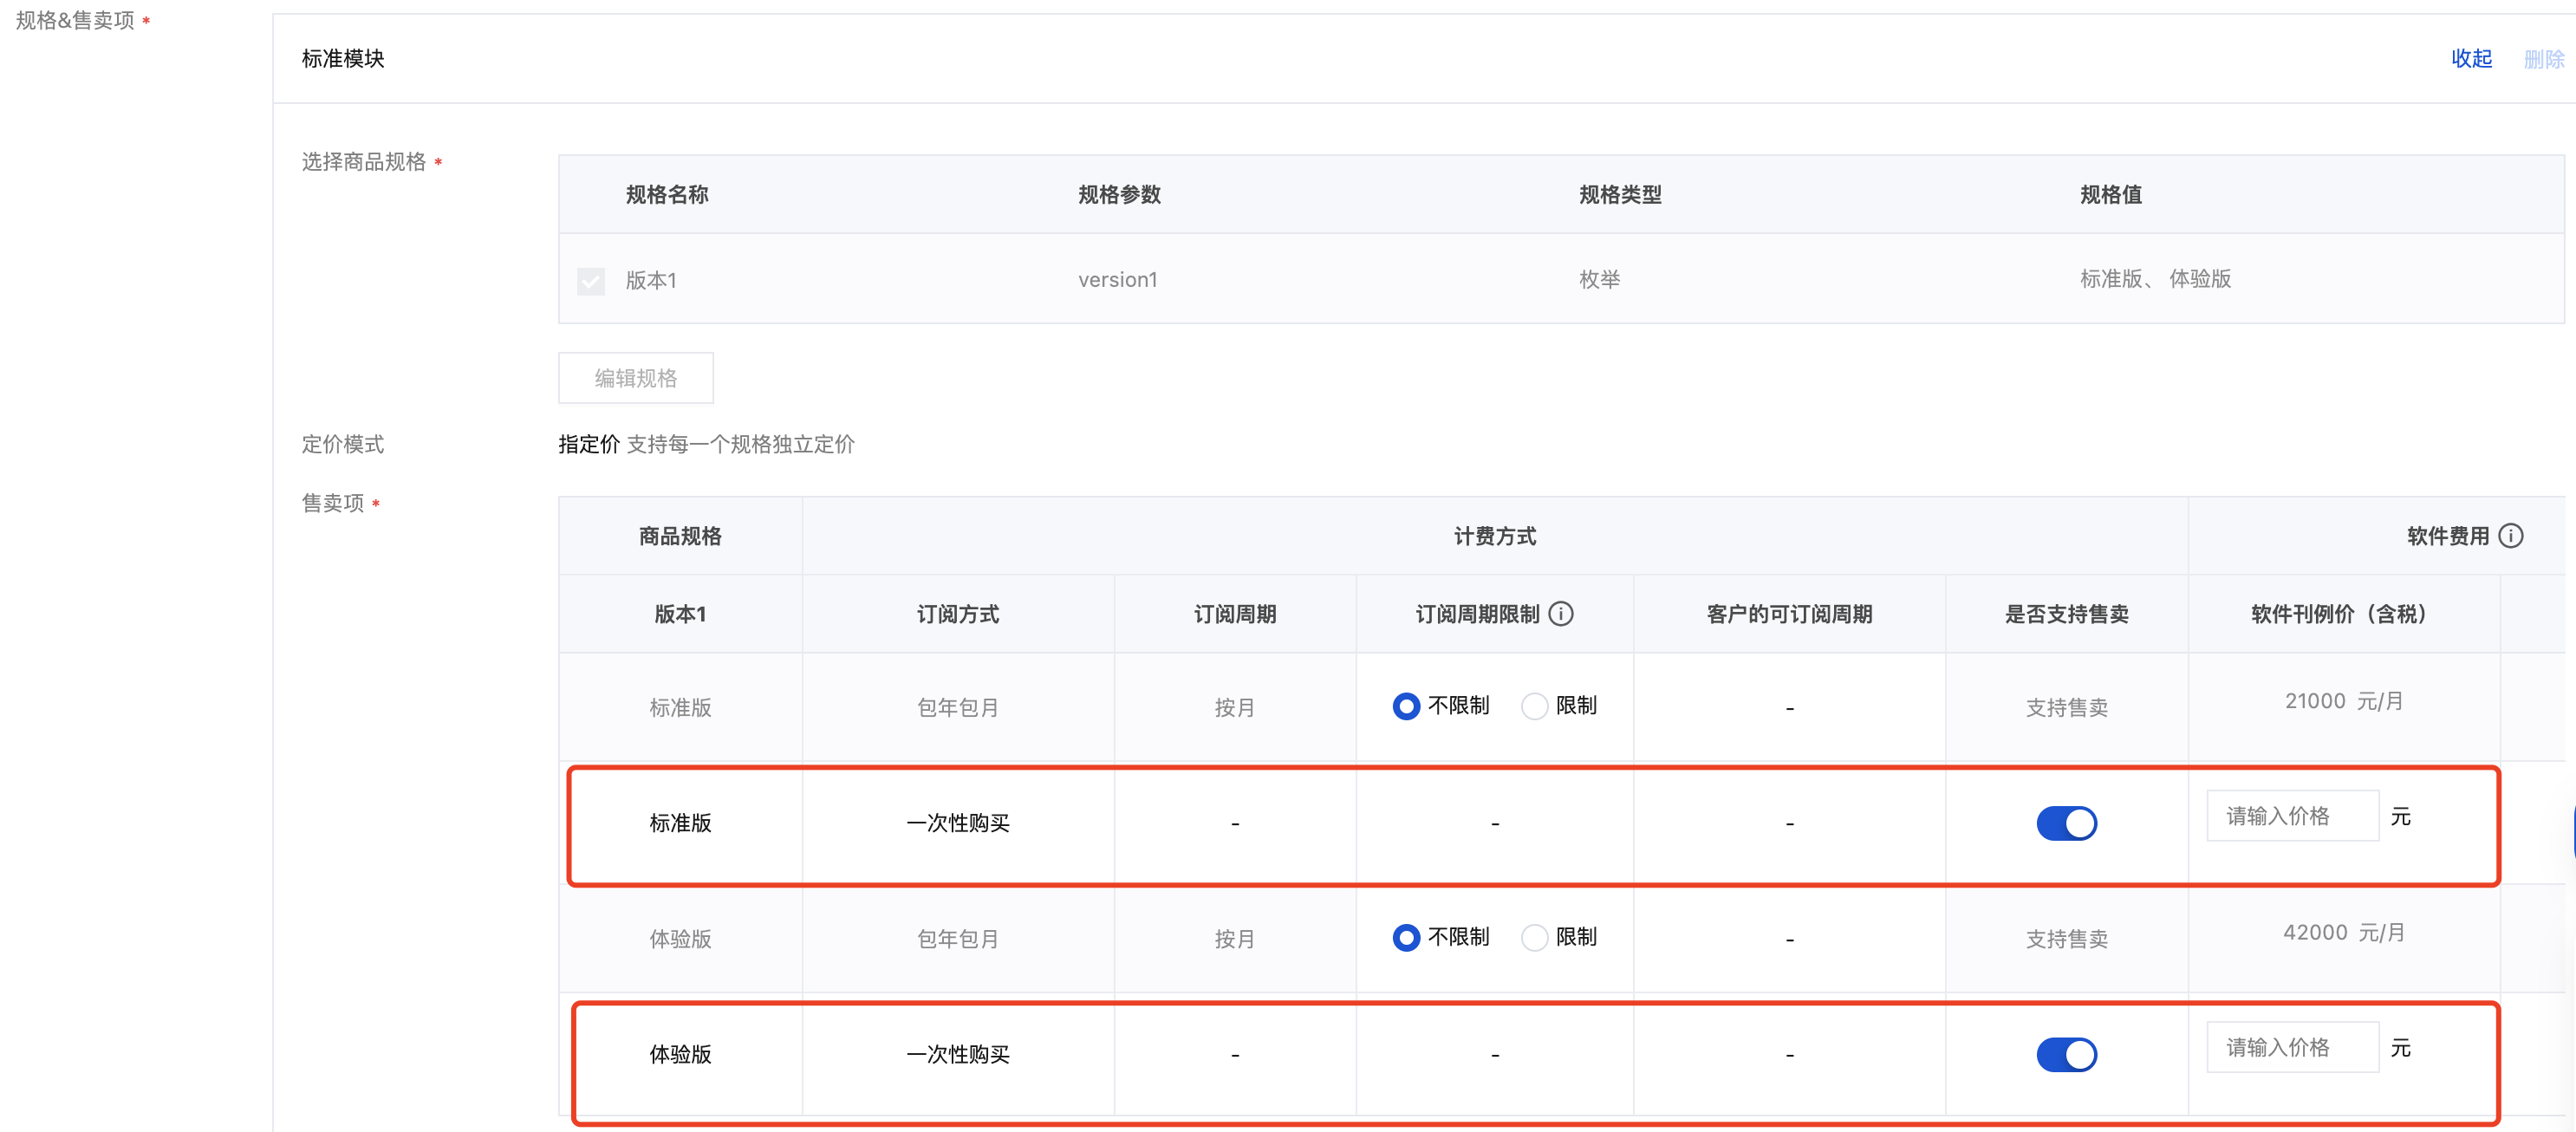This screenshot has height=1132, width=2576.
Task: Click the 删除 link for 标准模块
Action: (x=2543, y=59)
